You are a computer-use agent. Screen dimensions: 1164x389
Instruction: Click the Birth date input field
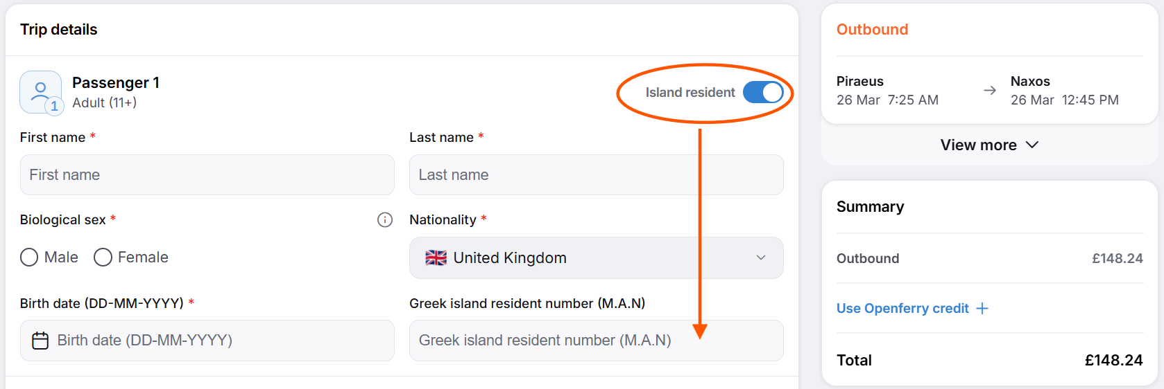pos(207,341)
